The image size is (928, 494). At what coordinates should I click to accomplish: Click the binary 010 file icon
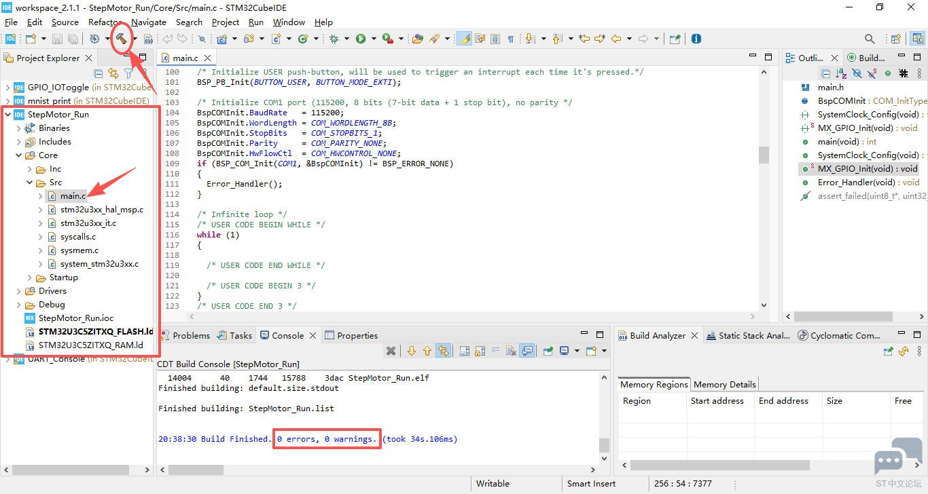pyautogui.click(x=148, y=39)
